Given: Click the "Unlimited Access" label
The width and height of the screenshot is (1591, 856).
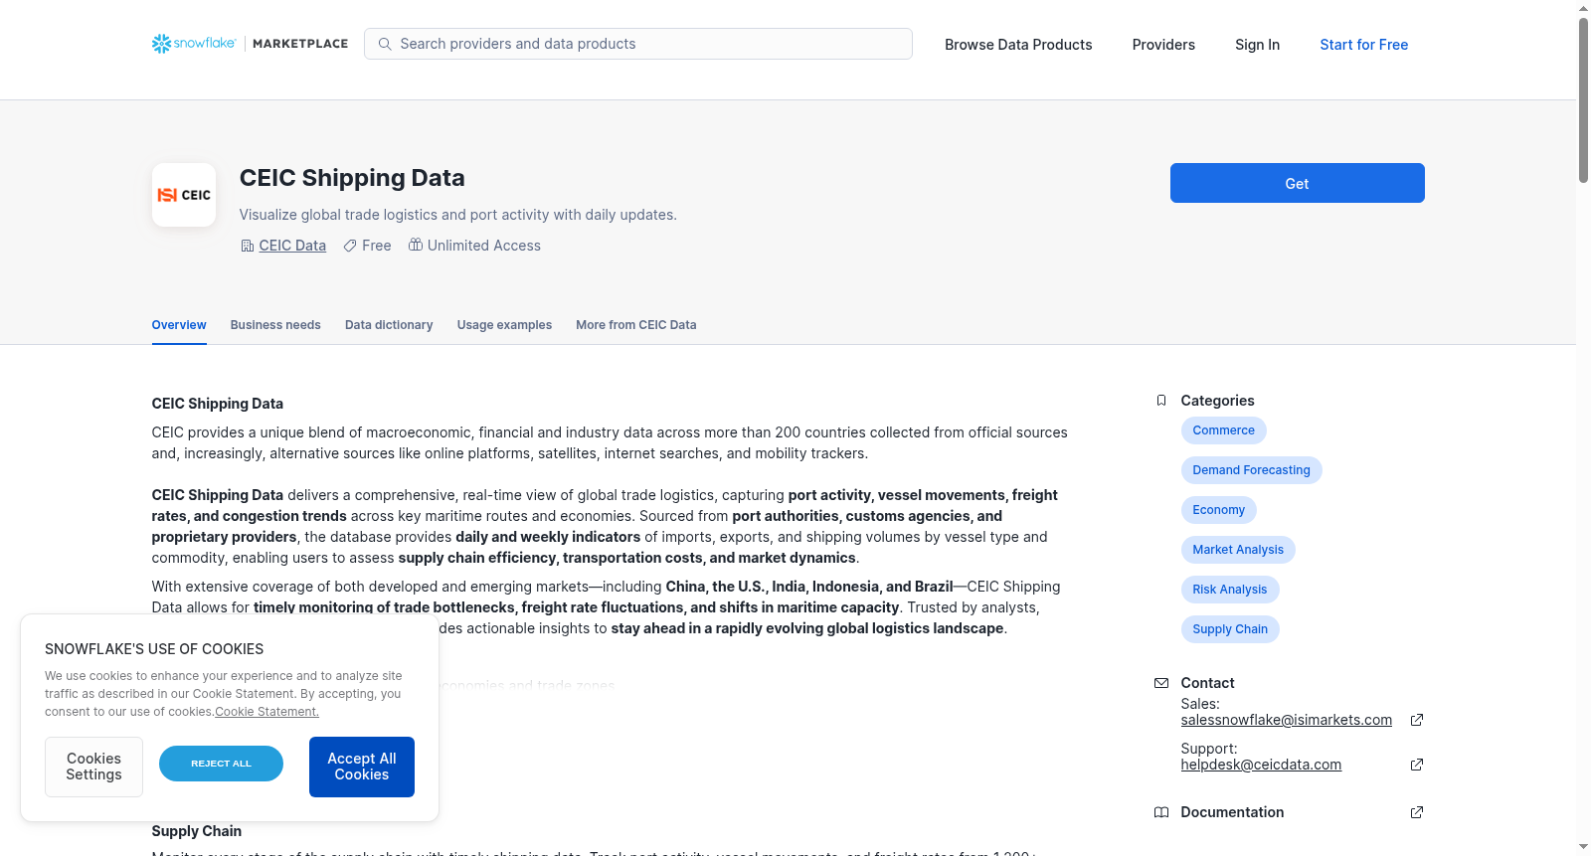Looking at the screenshot, I should 484,246.
